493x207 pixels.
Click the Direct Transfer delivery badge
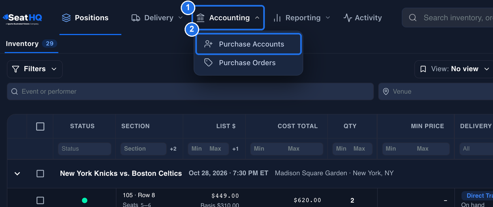(478, 196)
